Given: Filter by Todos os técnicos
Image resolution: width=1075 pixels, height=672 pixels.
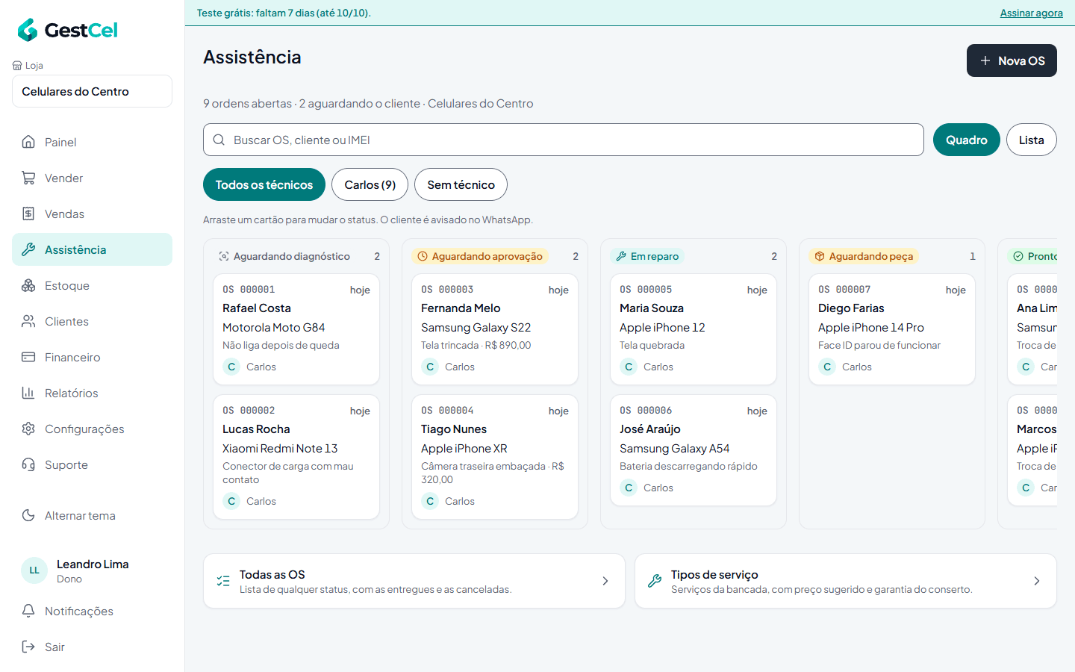Looking at the screenshot, I should (x=264, y=184).
